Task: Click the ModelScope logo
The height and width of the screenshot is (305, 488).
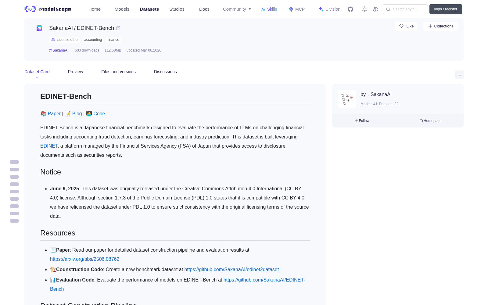Action: tap(48, 9)
